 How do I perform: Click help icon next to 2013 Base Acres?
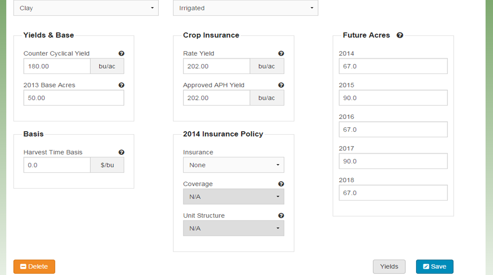coord(121,85)
